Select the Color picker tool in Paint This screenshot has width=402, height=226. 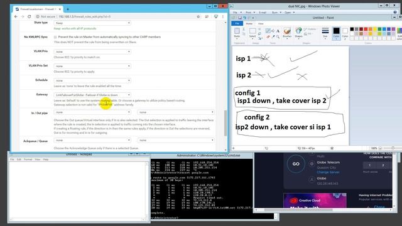tap(273, 37)
